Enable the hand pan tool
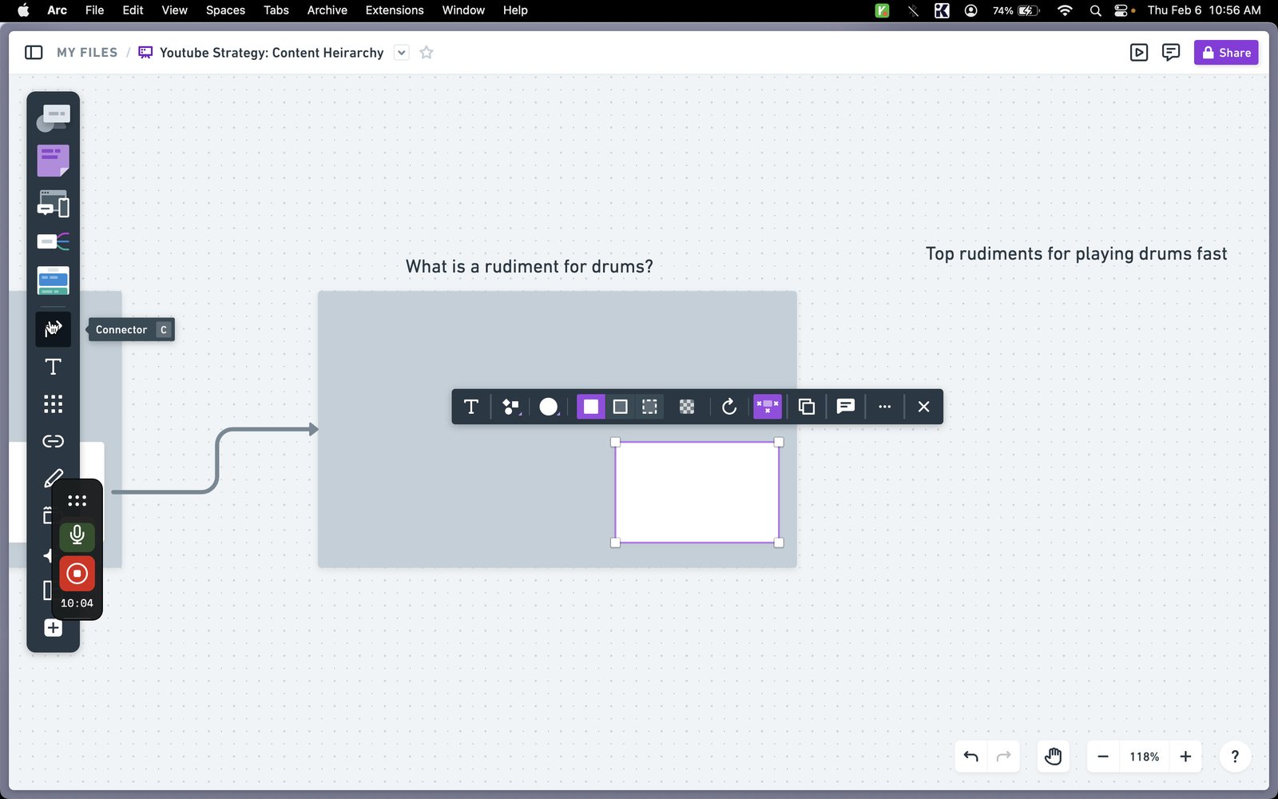Screen dimensions: 1278x799 1053,757
